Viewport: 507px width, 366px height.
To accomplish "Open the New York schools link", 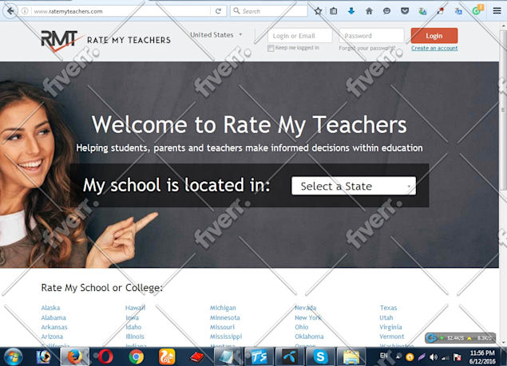I will tap(308, 317).
